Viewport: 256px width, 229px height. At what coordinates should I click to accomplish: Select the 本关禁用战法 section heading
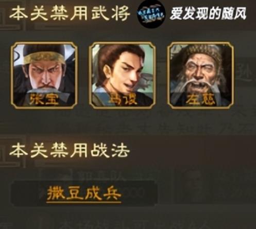click(x=70, y=150)
